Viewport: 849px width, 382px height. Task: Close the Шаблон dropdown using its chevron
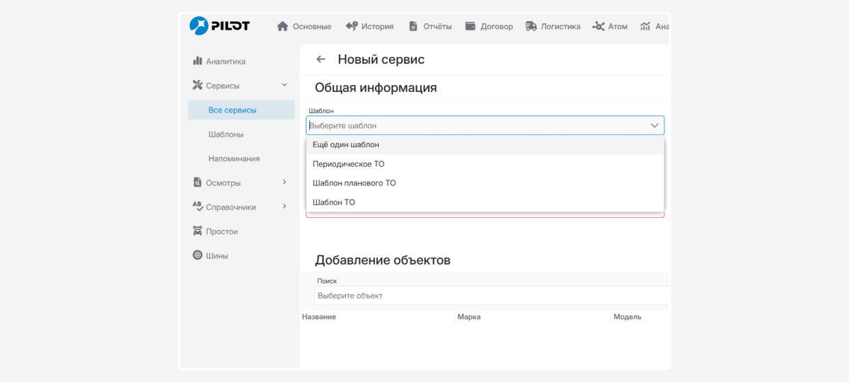coord(654,125)
